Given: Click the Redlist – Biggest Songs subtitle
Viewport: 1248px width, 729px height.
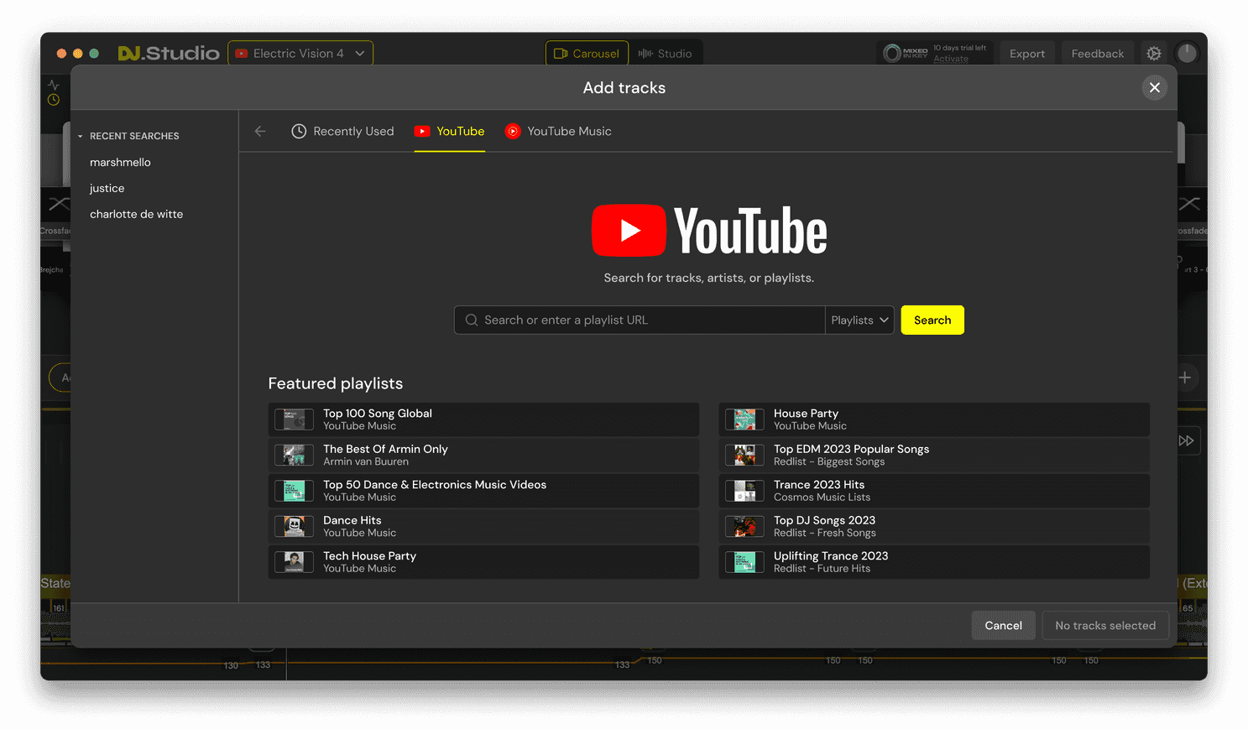Looking at the screenshot, I should [x=829, y=461].
